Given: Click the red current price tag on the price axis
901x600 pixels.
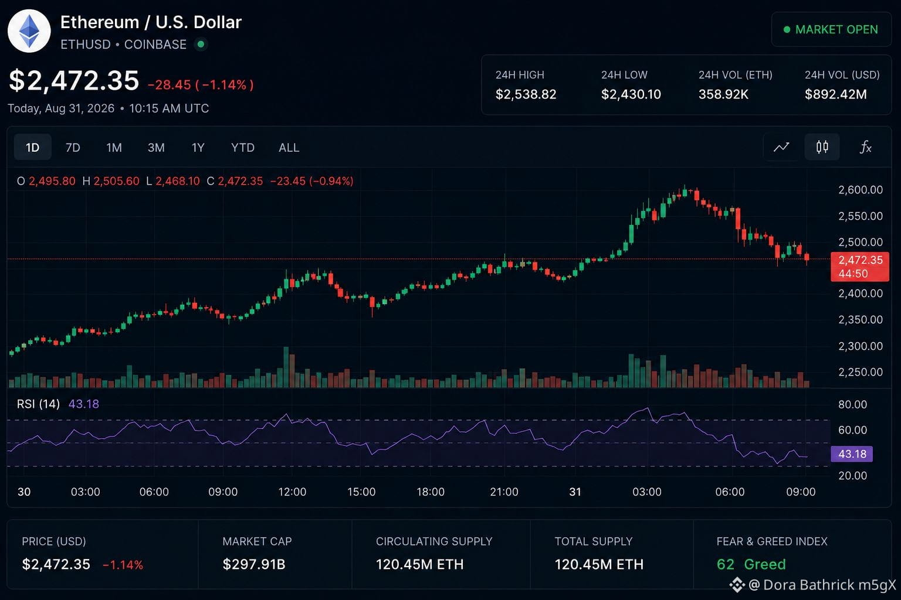Looking at the screenshot, I should click(x=860, y=267).
